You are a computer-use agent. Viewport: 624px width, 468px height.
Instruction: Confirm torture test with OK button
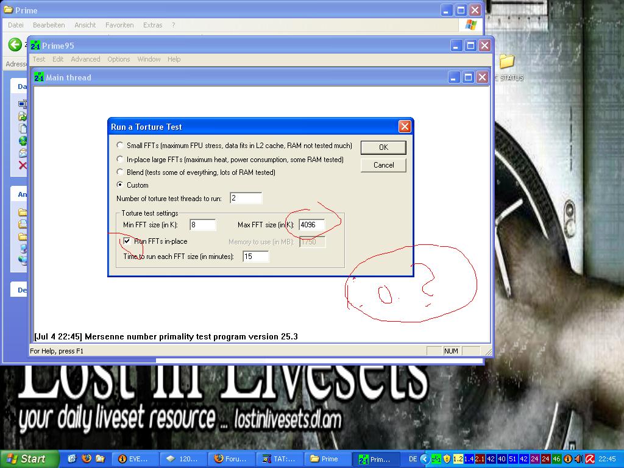tap(383, 147)
